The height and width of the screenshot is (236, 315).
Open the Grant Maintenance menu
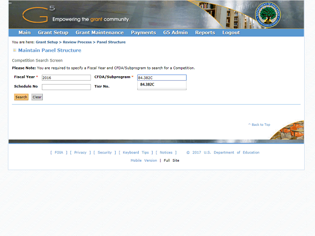click(99, 32)
